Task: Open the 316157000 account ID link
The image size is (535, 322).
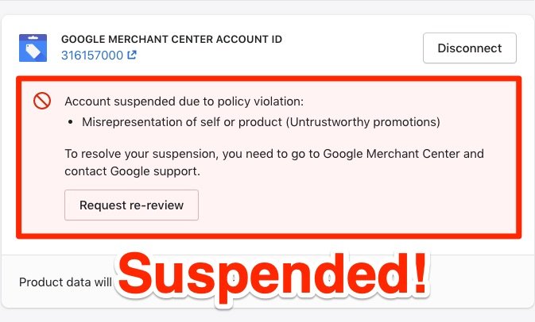Action: pos(93,56)
